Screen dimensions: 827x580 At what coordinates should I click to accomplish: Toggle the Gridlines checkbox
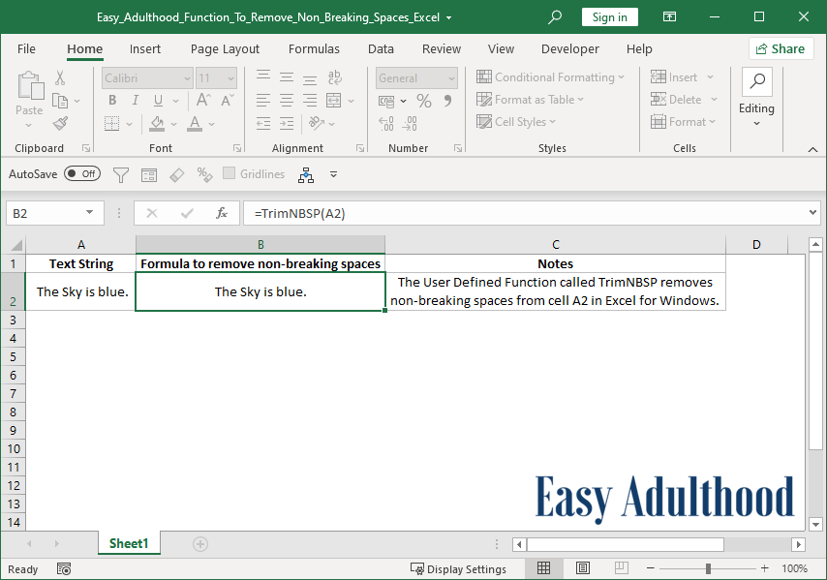[229, 173]
